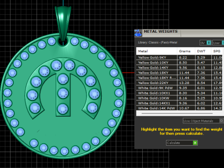Click the 6.15 DWT value

point(201,68)
